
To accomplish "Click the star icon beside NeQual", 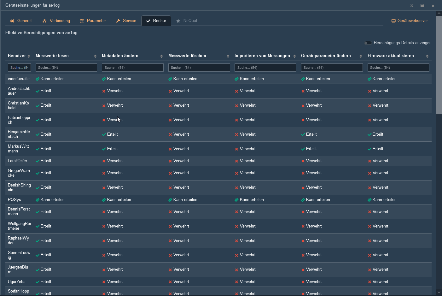I will click(x=178, y=21).
